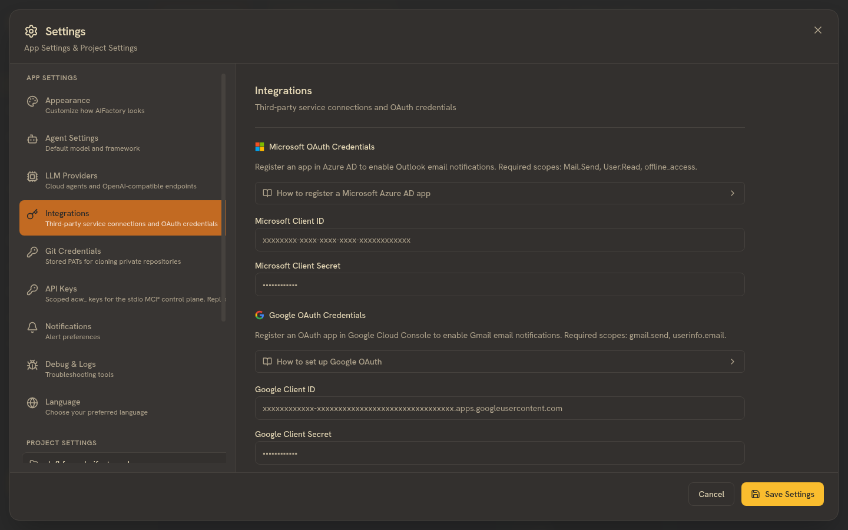Click the book icon beside Azure AD guide
The height and width of the screenshot is (530, 848).
pos(267,193)
